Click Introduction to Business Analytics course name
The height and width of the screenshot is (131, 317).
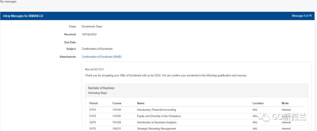(x=157, y=122)
